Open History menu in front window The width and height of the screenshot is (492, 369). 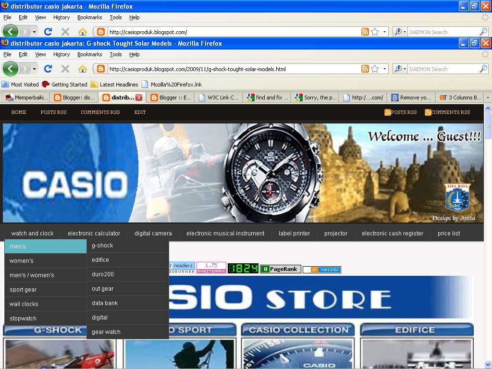(x=61, y=54)
